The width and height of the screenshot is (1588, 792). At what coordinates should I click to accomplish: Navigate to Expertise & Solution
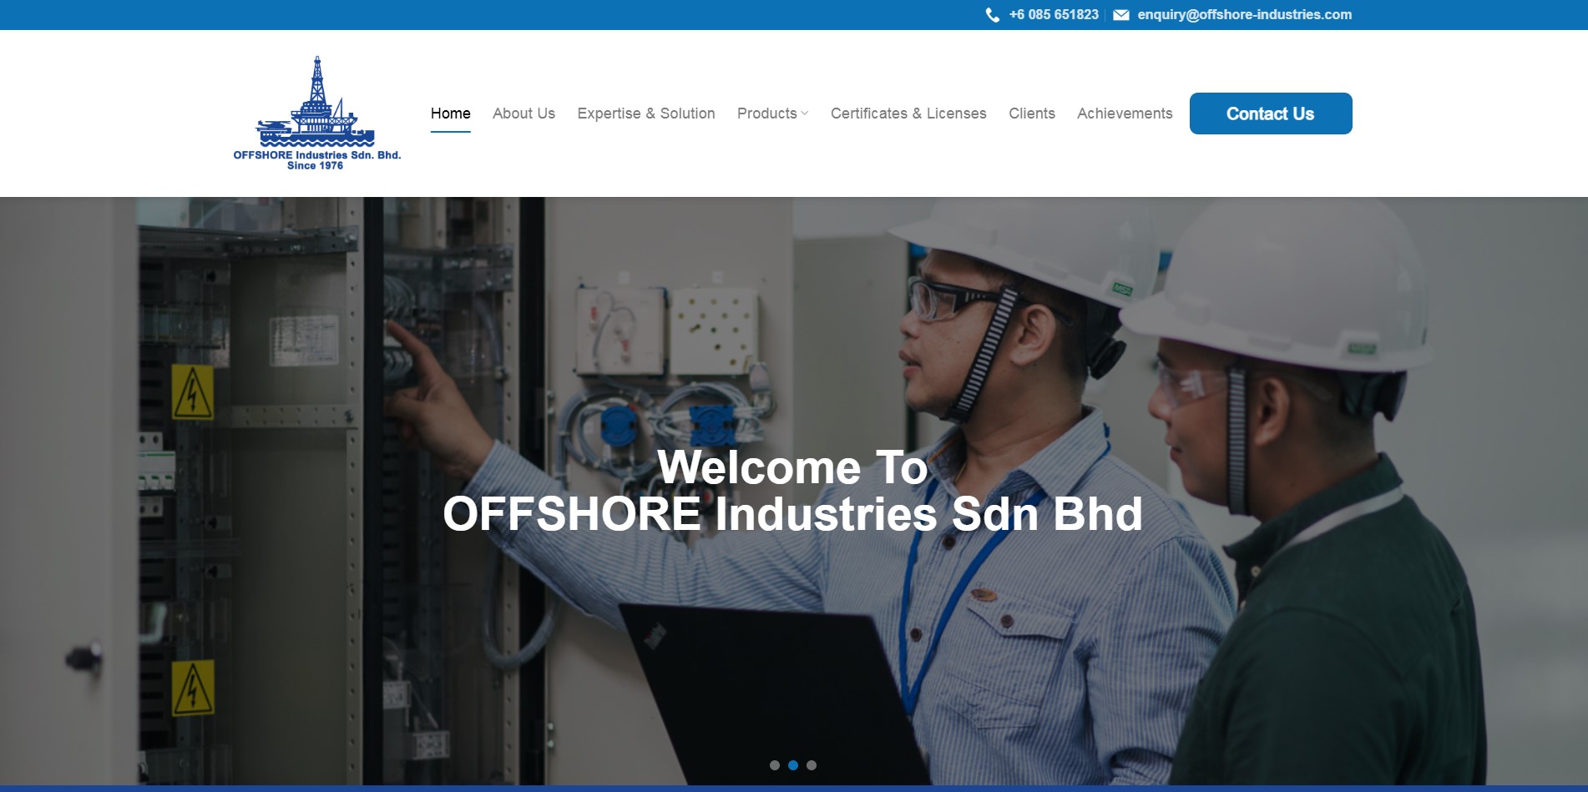click(x=646, y=114)
